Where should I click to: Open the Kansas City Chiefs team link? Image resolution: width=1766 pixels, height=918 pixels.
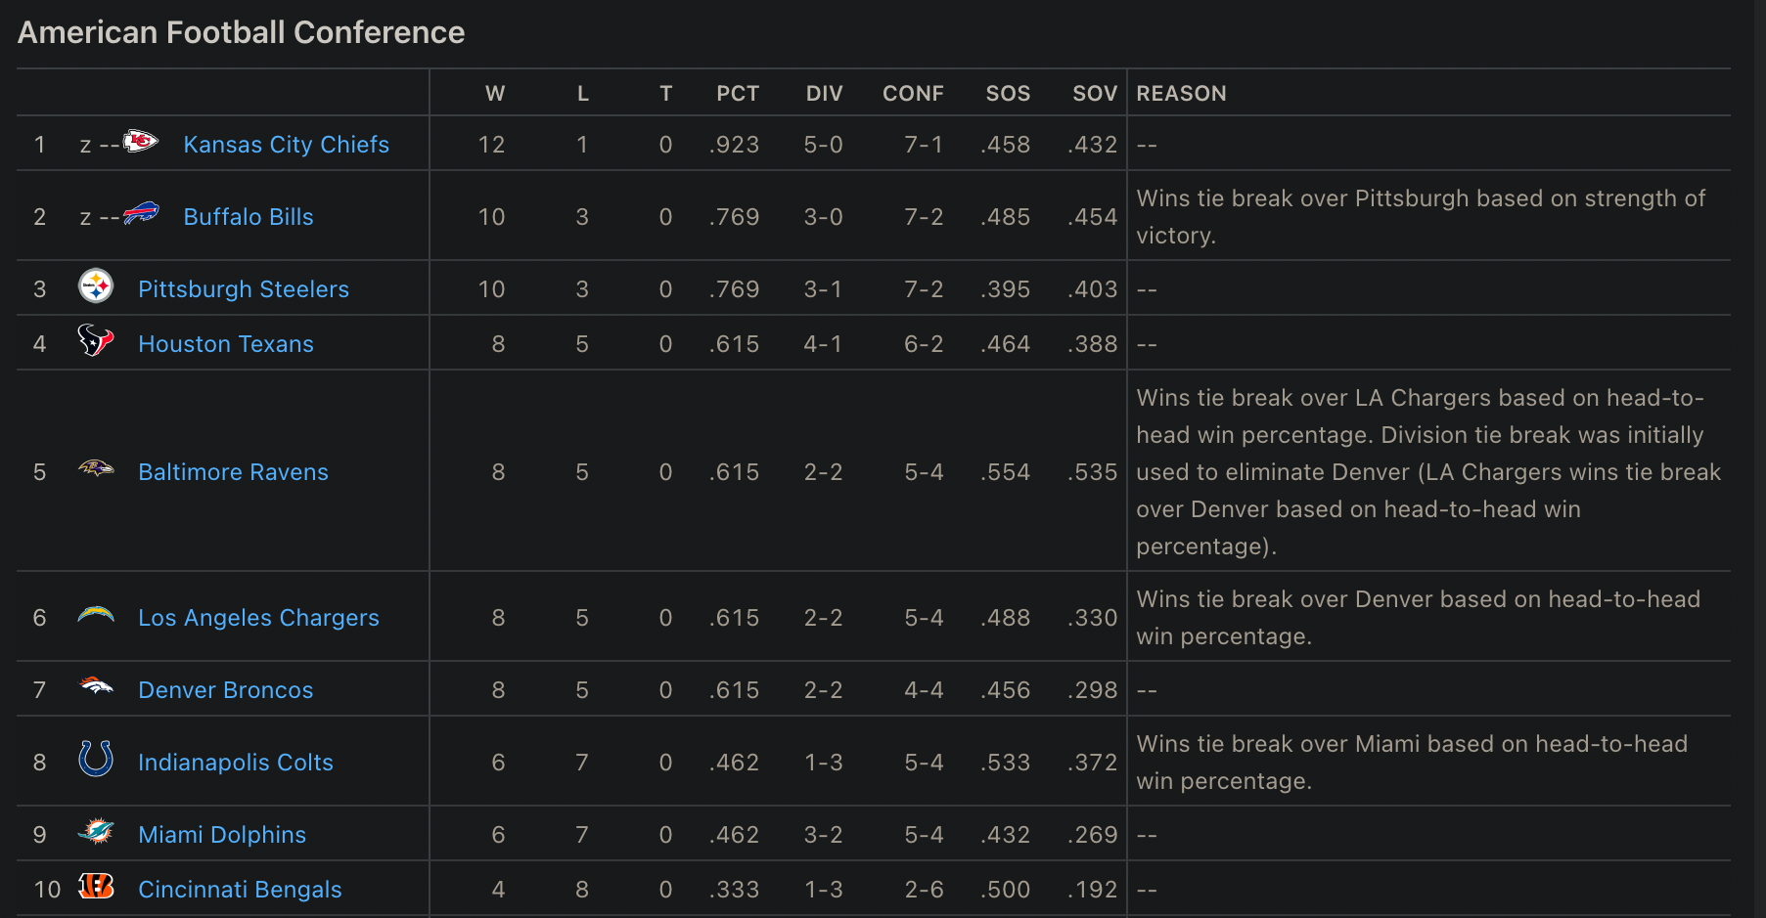(286, 145)
